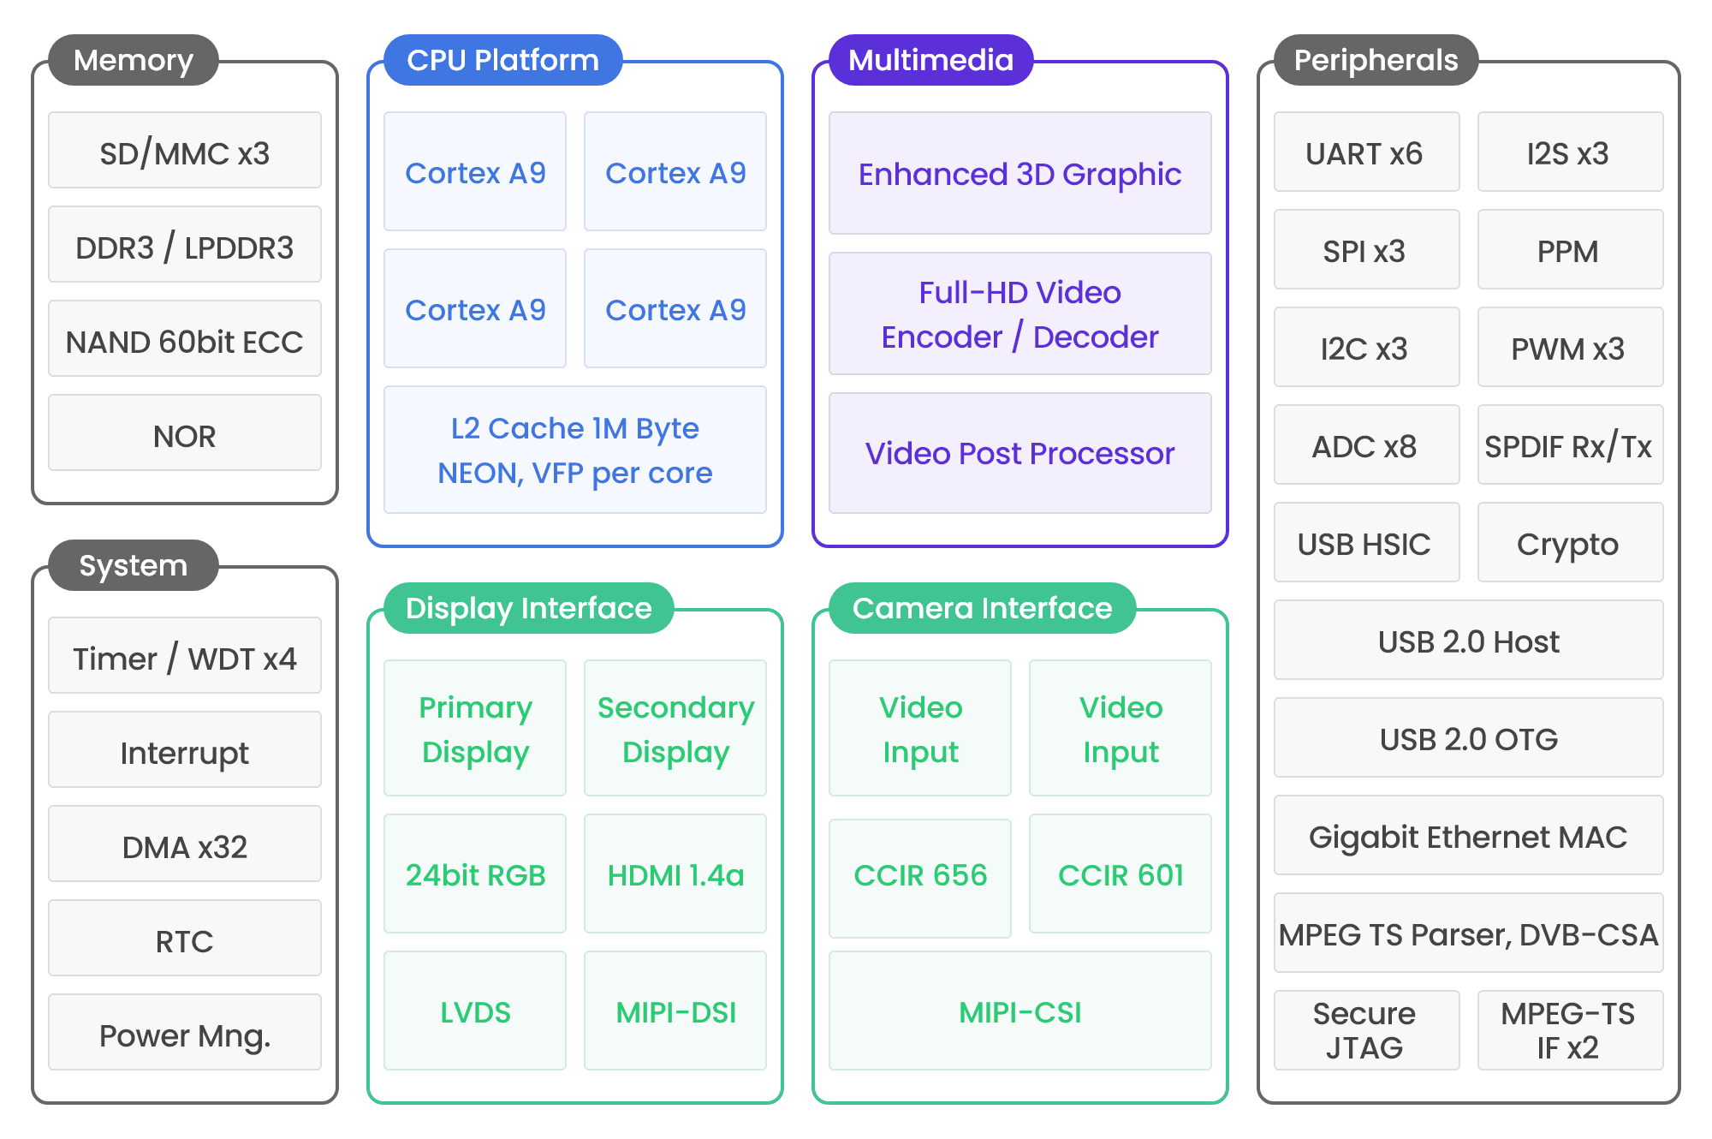Click the CPU Platform header label
Image resolution: width=1712 pixels, height=1139 pixels.
pos(502,60)
